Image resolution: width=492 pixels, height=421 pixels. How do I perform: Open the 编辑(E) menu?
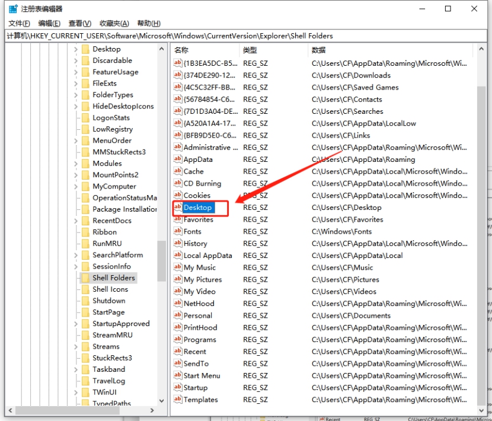click(49, 23)
